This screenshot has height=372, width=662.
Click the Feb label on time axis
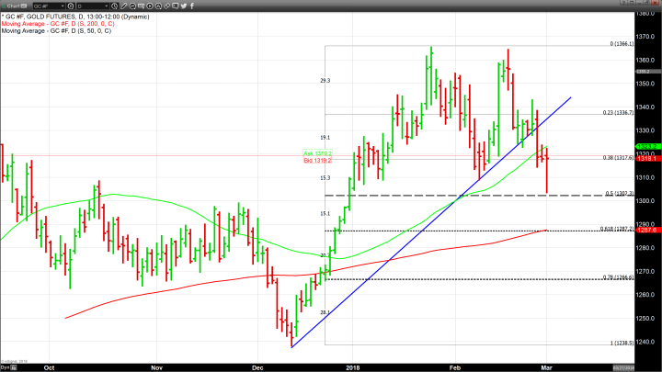[x=455, y=367]
